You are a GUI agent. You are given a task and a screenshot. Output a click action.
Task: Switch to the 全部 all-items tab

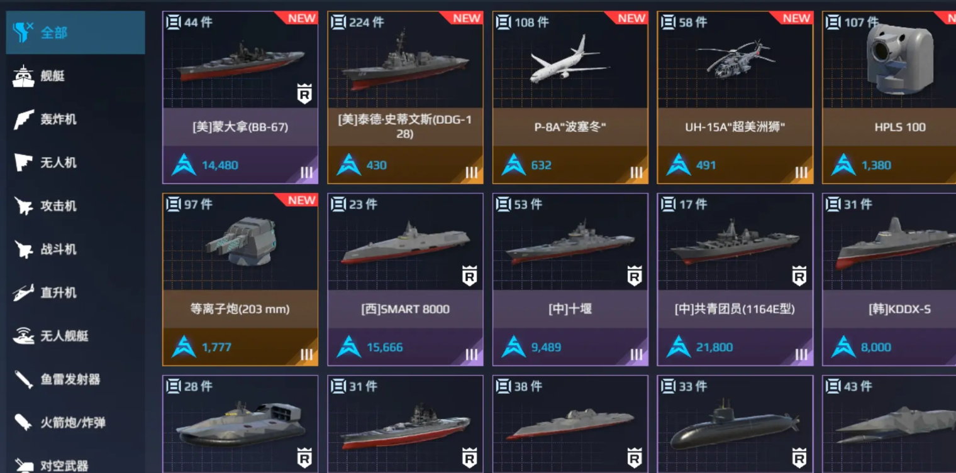click(x=75, y=32)
